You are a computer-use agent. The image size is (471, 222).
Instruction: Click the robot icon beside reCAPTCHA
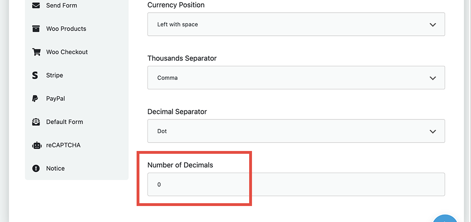36,145
